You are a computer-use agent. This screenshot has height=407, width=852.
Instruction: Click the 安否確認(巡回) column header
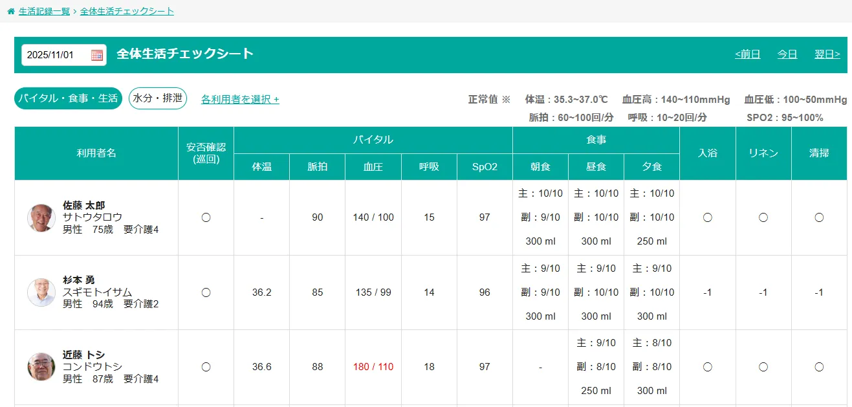[x=206, y=153]
